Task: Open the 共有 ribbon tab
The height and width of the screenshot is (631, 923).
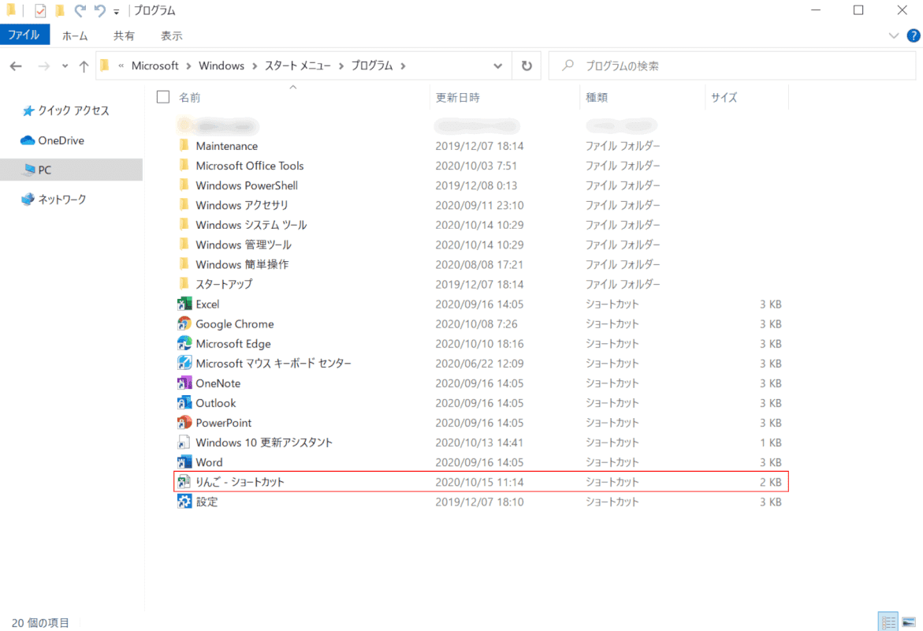Action: pyautogui.click(x=124, y=36)
